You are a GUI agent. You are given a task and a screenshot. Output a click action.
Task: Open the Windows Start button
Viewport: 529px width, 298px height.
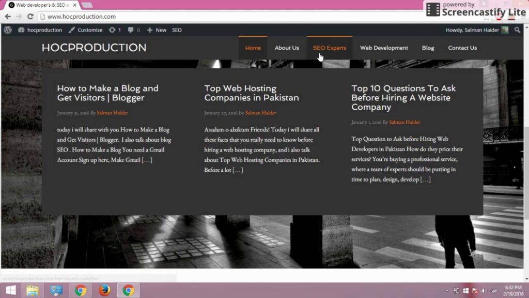pos(10,290)
